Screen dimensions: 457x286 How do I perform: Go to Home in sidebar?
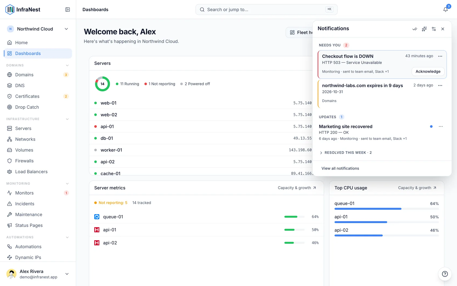[38, 43]
